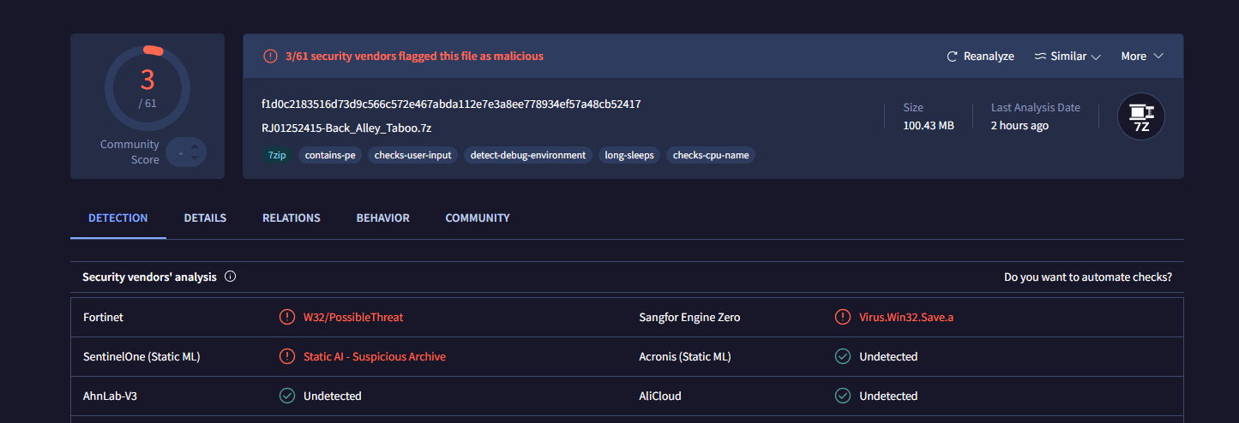Go to the COMMUNITY tab
The image size is (1239, 423).
coord(478,218)
